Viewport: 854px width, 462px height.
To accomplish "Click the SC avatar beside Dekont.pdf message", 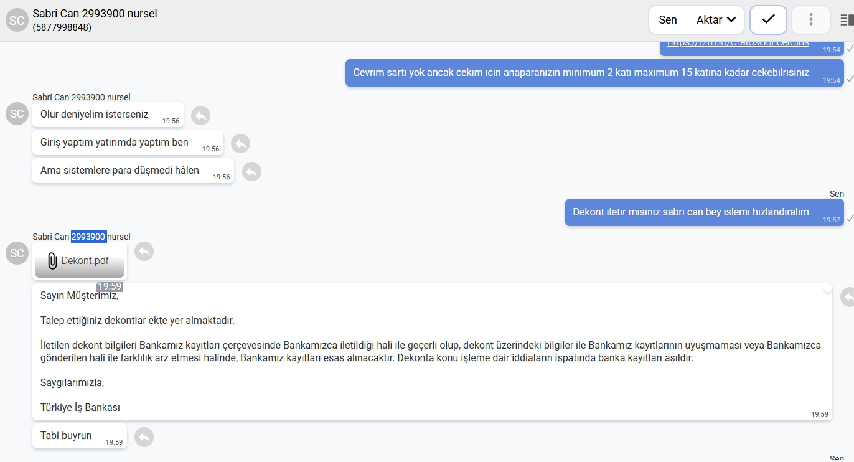I will point(17,253).
